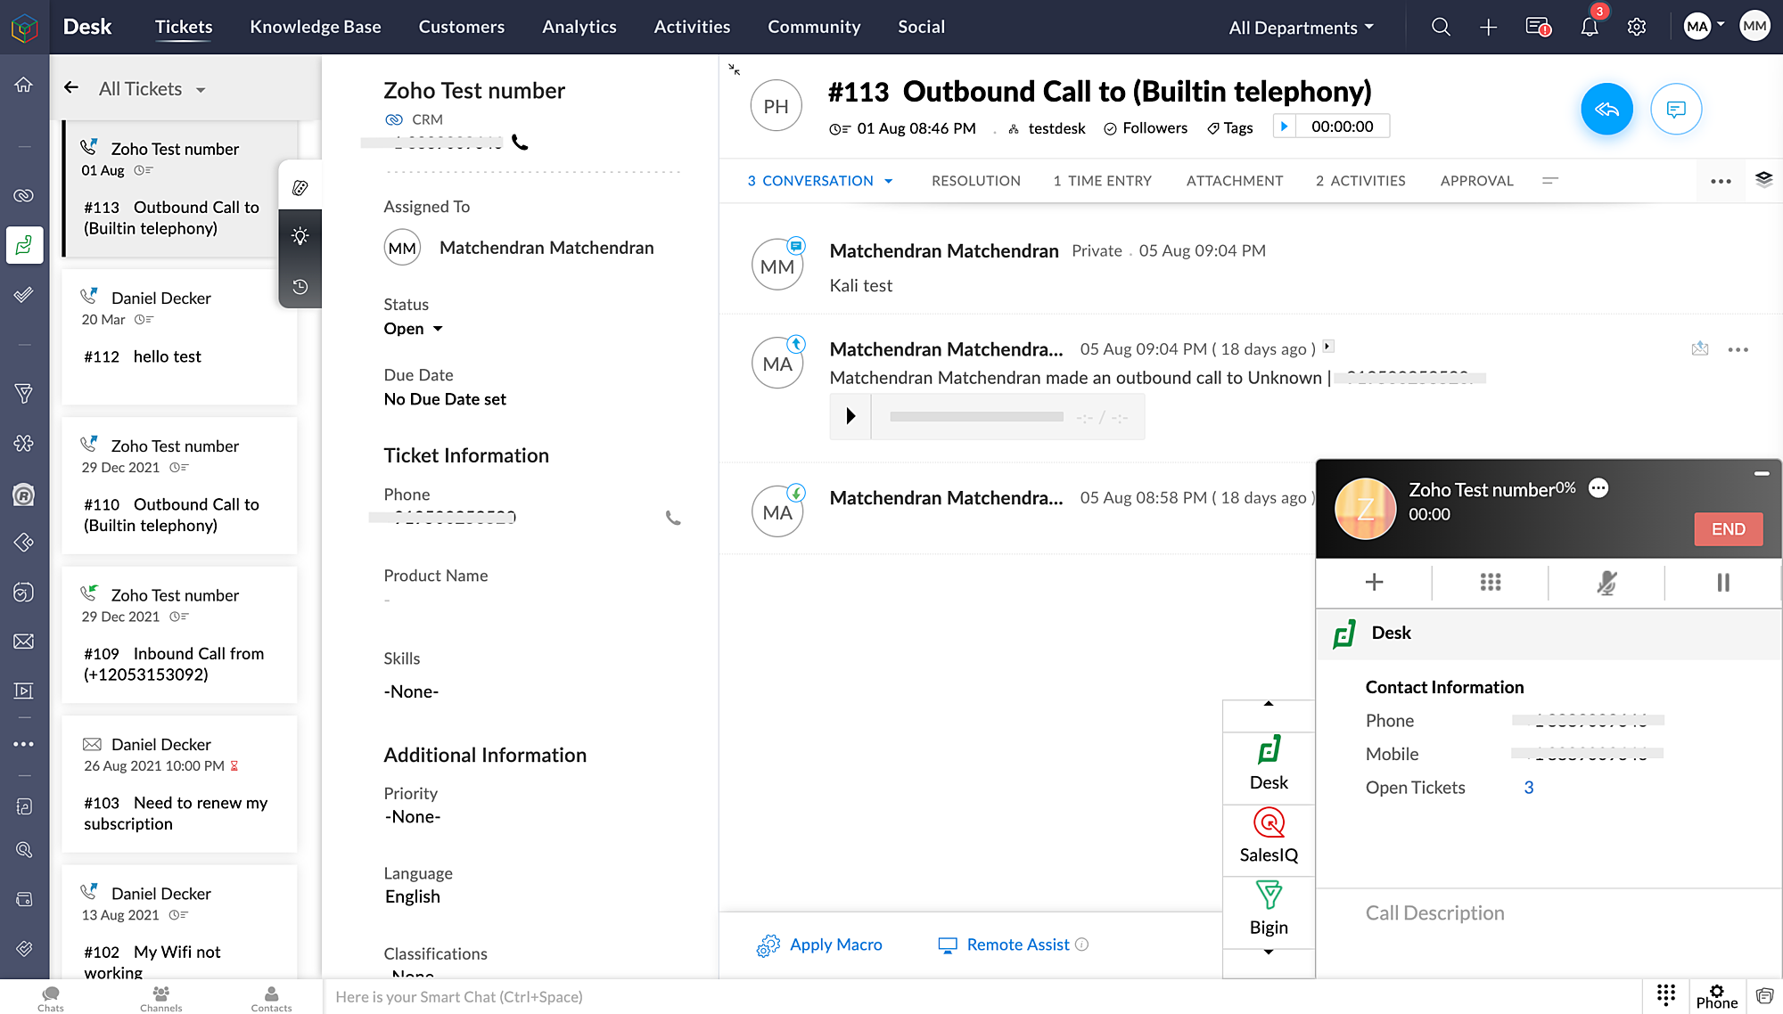Open the MA user profile dropdown
The width and height of the screenshot is (1783, 1014).
1704,26
